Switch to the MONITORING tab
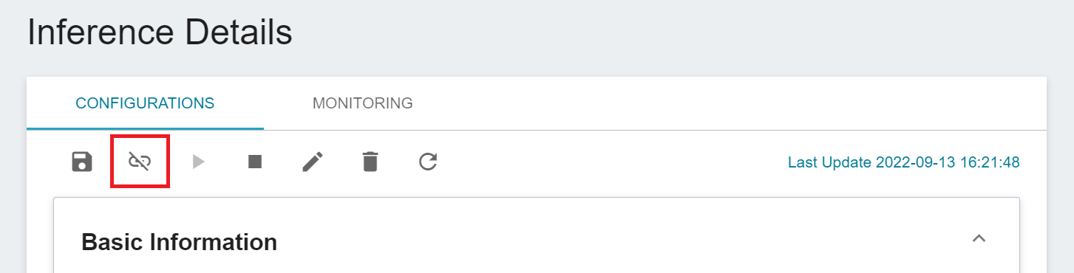 click(x=362, y=103)
